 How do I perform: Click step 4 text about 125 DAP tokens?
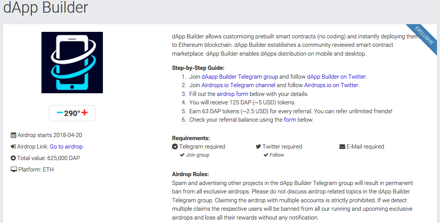(242, 102)
